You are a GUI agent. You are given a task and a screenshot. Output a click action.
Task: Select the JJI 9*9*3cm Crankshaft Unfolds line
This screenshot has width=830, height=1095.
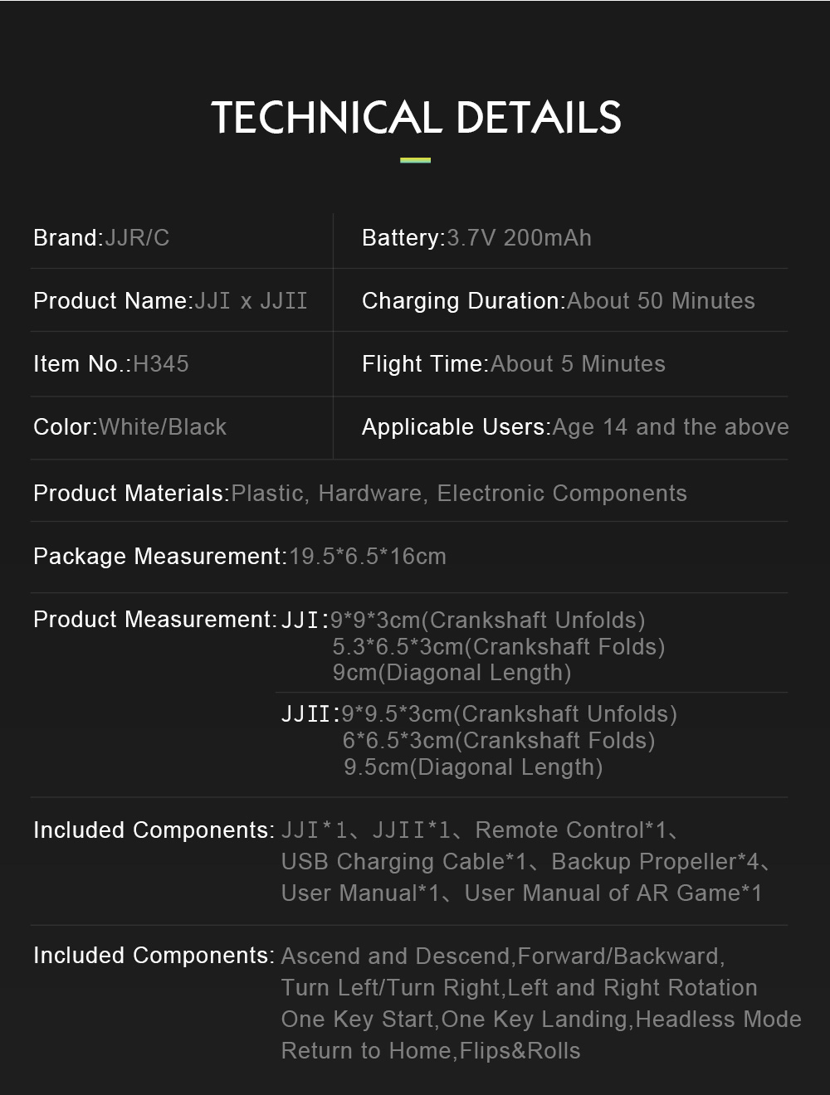tap(463, 620)
